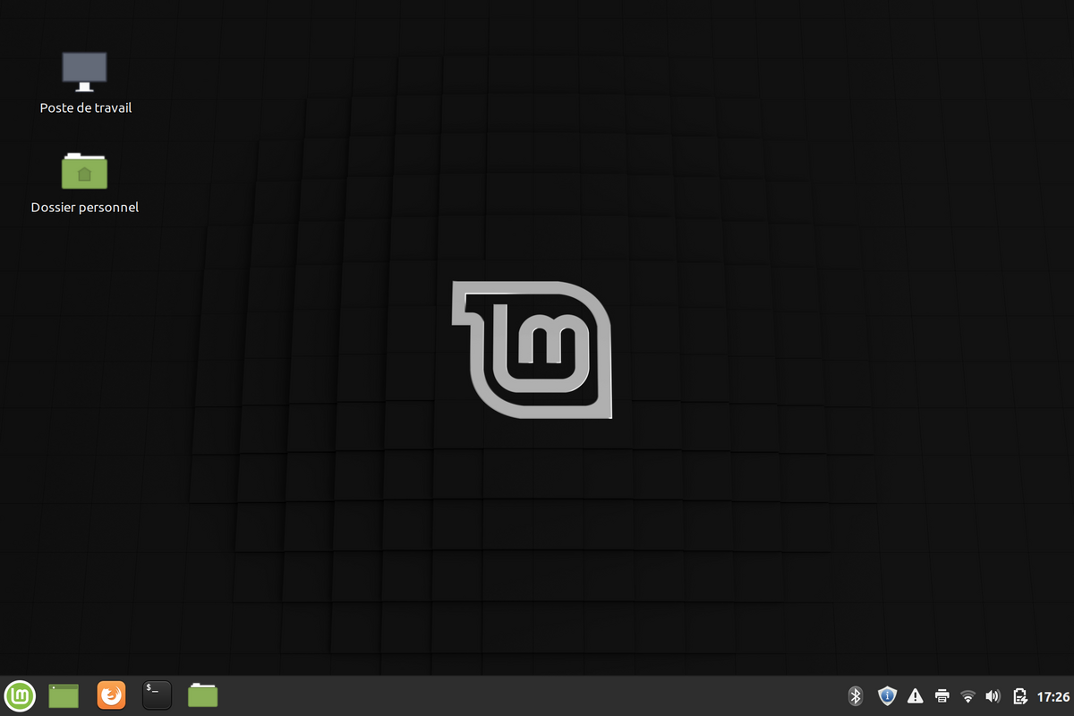Open the file manager from the panel
Image resolution: width=1074 pixels, height=716 pixels.
click(x=203, y=695)
